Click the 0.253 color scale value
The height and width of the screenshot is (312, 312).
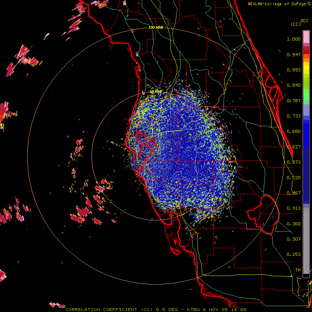(294, 254)
